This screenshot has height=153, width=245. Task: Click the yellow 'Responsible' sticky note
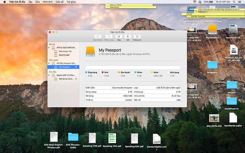[x=131, y=7]
